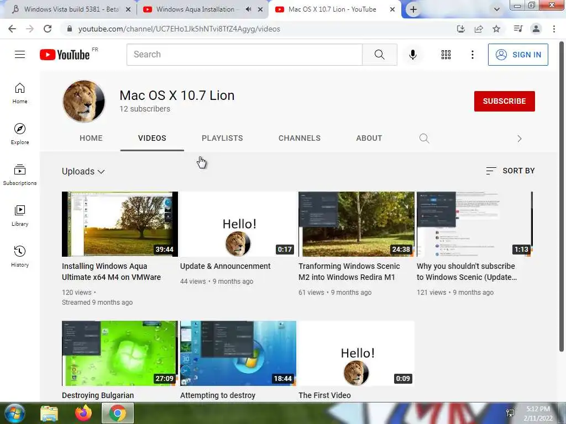Switch to the channel HOME tab
The width and height of the screenshot is (566, 424).
tap(91, 138)
